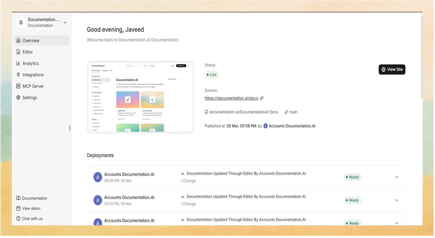Open the Editor from sidebar icon
Viewport: 435px width, 238px height.
click(18, 52)
